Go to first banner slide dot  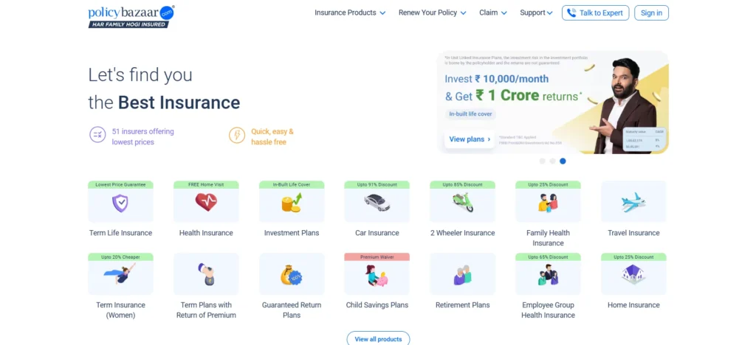[543, 161]
